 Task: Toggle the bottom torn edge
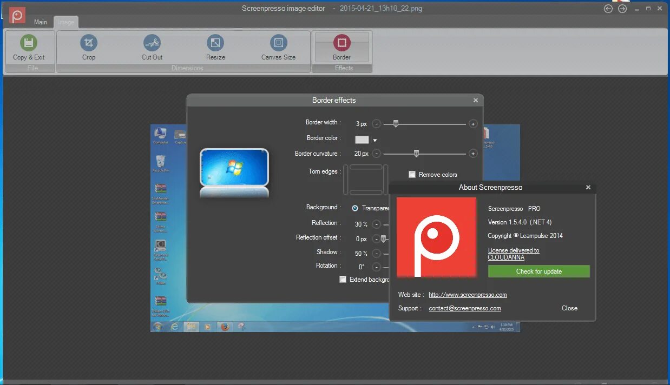coord(366,192)
